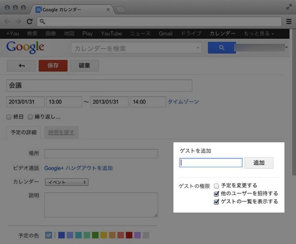This screenshot has width=296, height=244.
Task: Enable 予定を変更する guest permission
Action: (216, 186)
